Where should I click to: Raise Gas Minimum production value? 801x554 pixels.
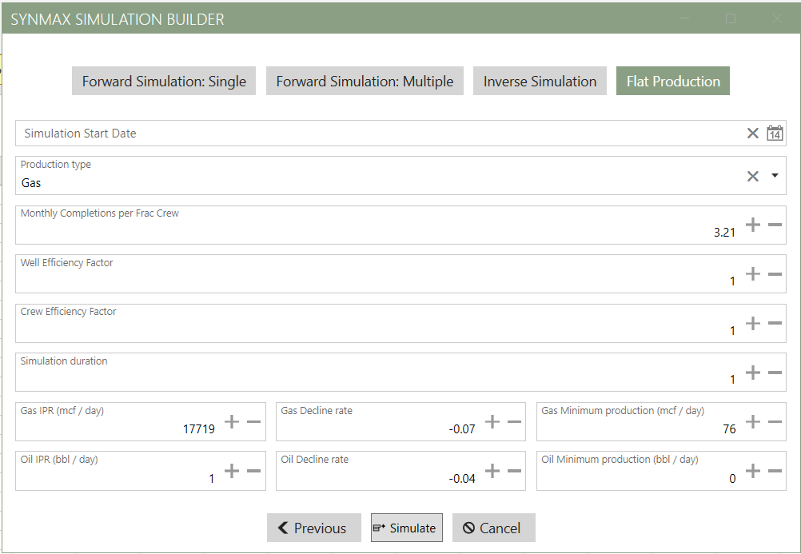(752, 421)
